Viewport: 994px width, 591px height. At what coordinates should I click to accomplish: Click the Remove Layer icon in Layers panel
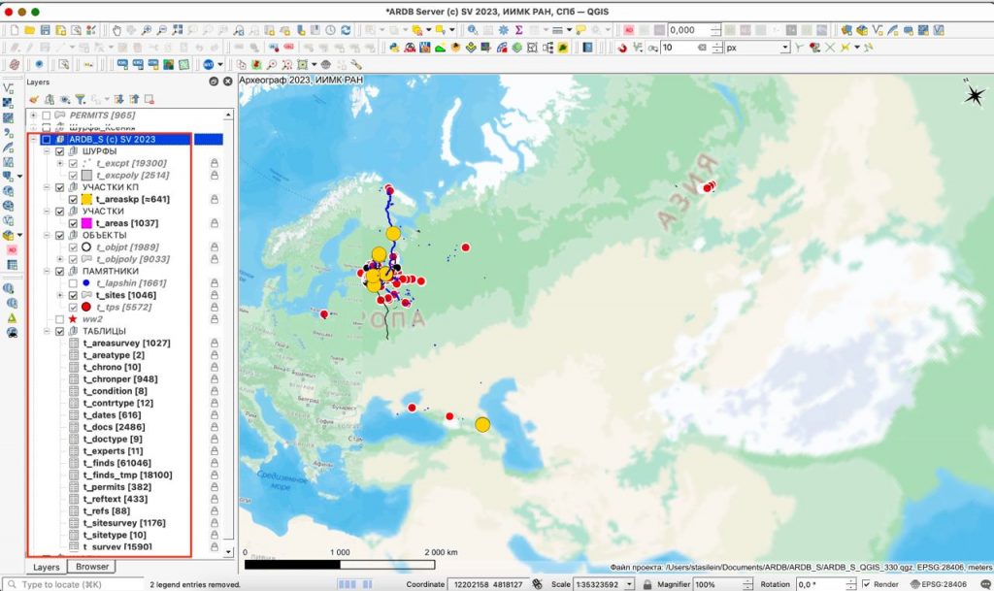point(149,99)
